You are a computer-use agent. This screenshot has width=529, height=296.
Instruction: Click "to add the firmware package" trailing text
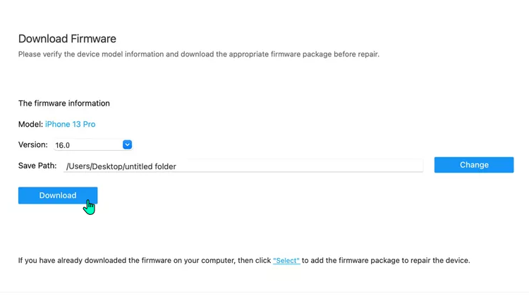(x=386, y=260)
